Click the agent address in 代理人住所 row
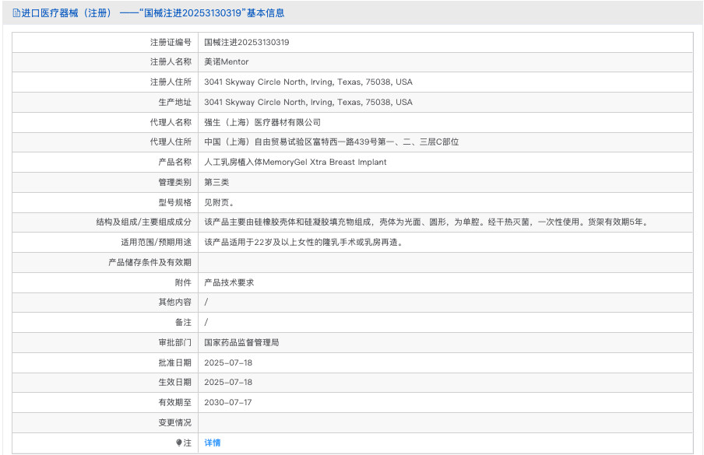 click(x=331, y=142)
